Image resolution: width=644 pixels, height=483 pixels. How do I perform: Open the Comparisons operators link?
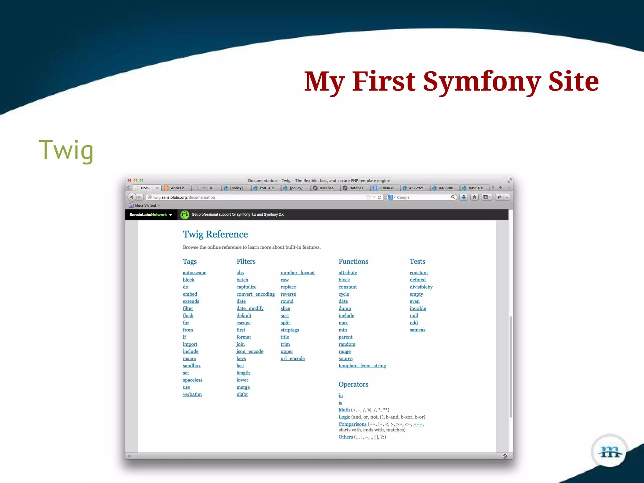click(x=353, y=424)
